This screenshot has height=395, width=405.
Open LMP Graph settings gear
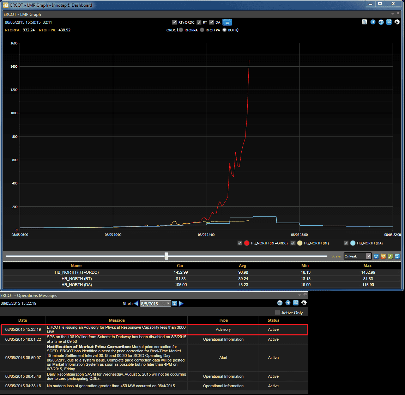coord(397,22)
